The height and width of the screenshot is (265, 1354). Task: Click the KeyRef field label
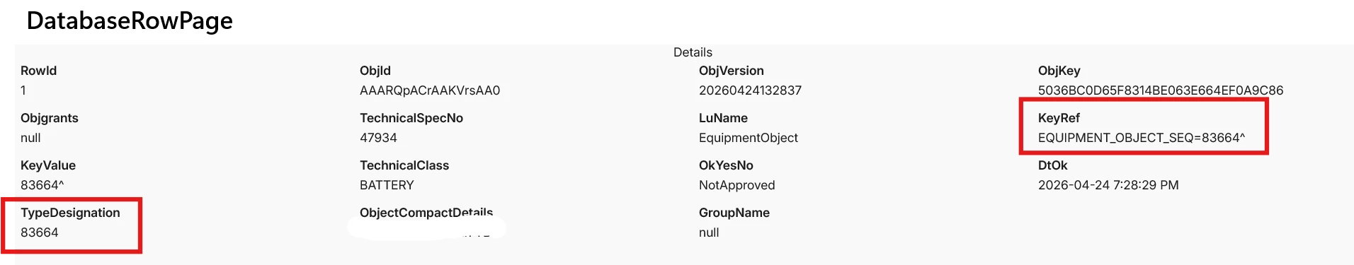click(x=1059, y=118)
